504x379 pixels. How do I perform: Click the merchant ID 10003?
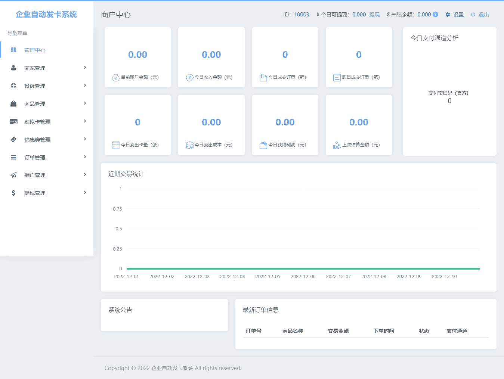coord(302,15)
